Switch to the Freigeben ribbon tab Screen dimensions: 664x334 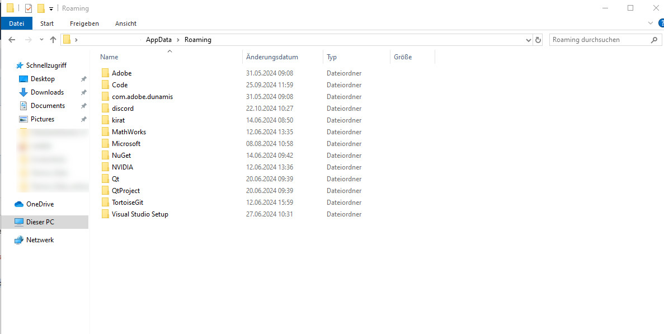84,23
